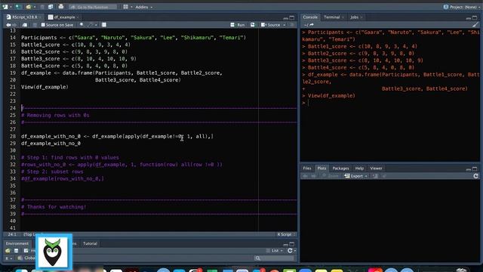Click Zoom in the Plots toolbar
The height and width of the screenshot is (272, 483).
point(331,176)
